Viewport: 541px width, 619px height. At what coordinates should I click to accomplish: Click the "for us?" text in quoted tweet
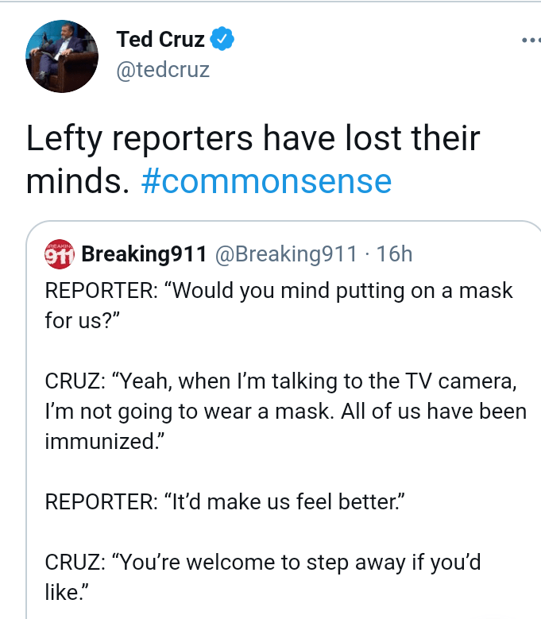pyautogui.click(x=79, y=321)
